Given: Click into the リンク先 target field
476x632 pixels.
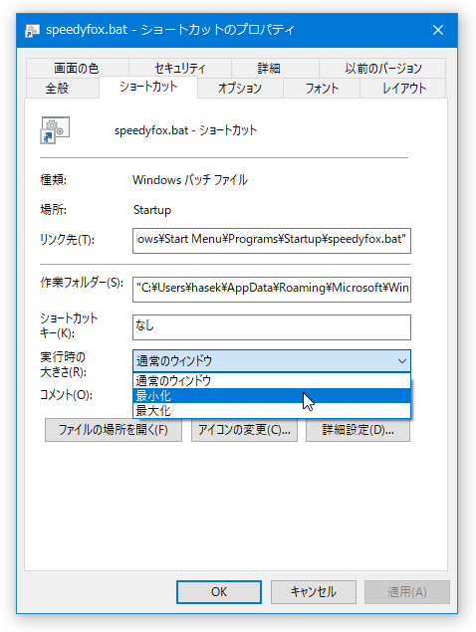Looking at the screenshot, I should (x=272, y=241).
